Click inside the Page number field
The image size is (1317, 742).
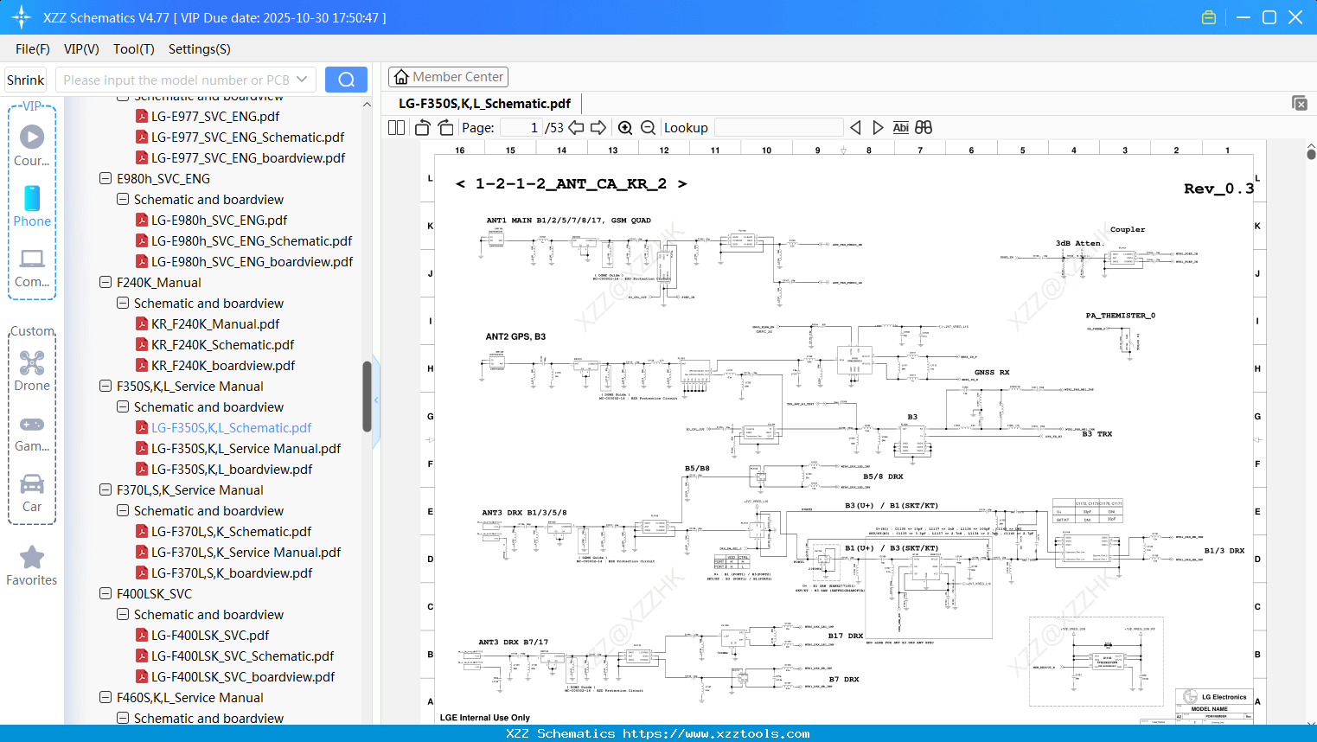pyautogui.click(x=520, y=127)
